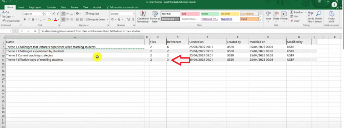Apply the Input cell style
344x128 pixels.
click(x=249, y=19)
